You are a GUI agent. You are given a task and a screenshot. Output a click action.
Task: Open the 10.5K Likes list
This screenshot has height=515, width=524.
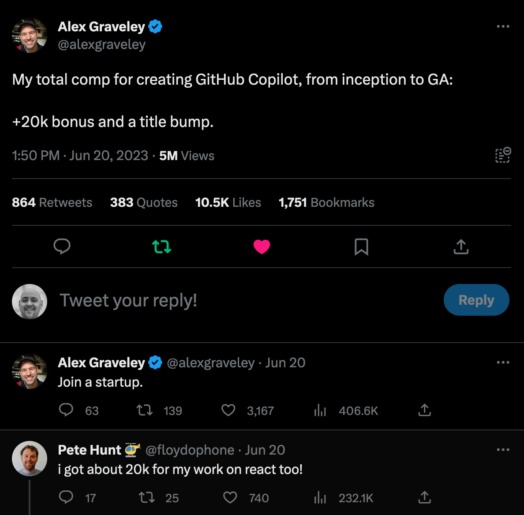click(228, 202)
